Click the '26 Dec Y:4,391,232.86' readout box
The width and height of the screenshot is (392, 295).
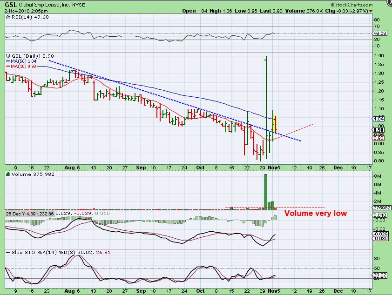(30, 214)
